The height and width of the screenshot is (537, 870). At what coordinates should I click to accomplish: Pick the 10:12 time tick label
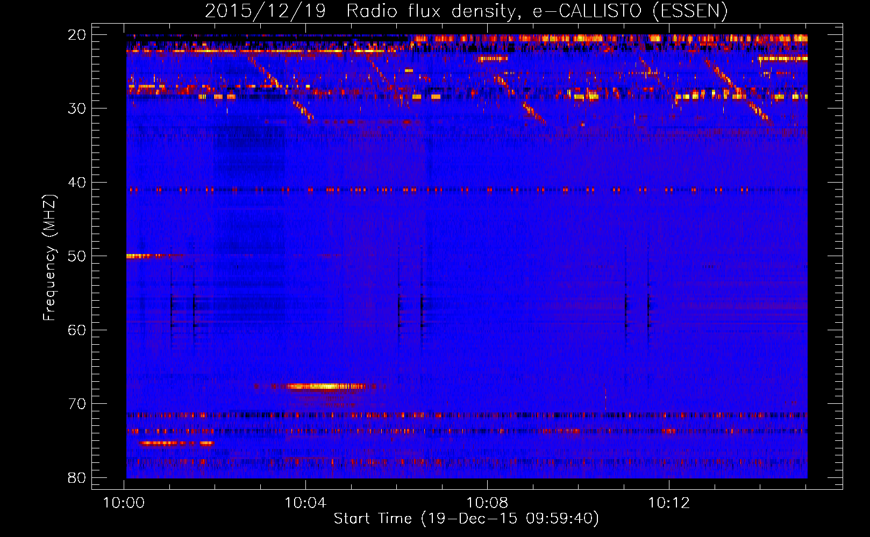[669, 503]
